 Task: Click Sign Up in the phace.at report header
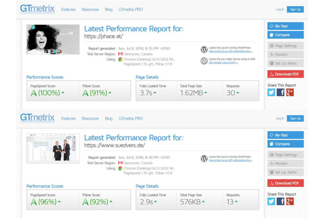pos(295,10)
